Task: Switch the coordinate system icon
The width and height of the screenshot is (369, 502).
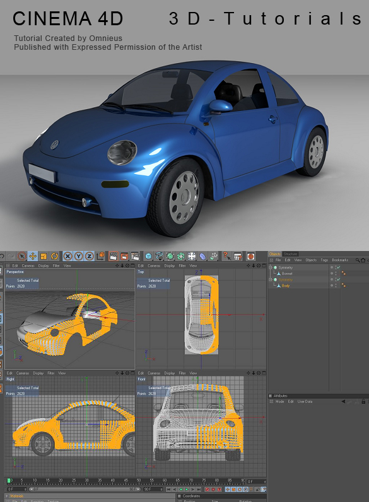Action: pos(100,256)
